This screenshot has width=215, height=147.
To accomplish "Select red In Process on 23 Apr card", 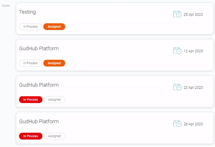I will [30, 100].
